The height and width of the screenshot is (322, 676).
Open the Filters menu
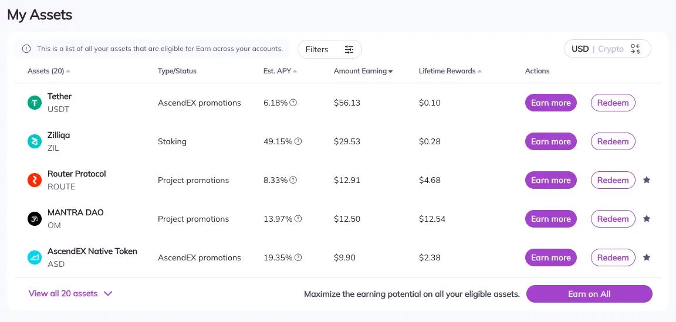pyautogui.click(x=329, y=49)
